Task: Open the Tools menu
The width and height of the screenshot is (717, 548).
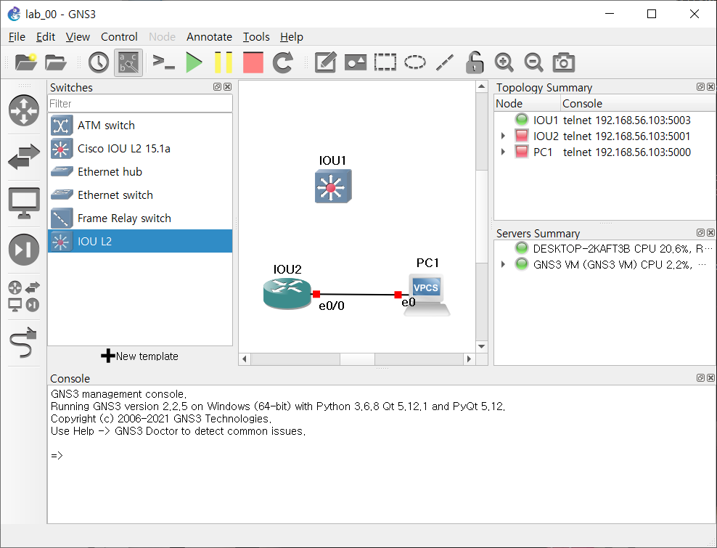Action: point(256,36)
